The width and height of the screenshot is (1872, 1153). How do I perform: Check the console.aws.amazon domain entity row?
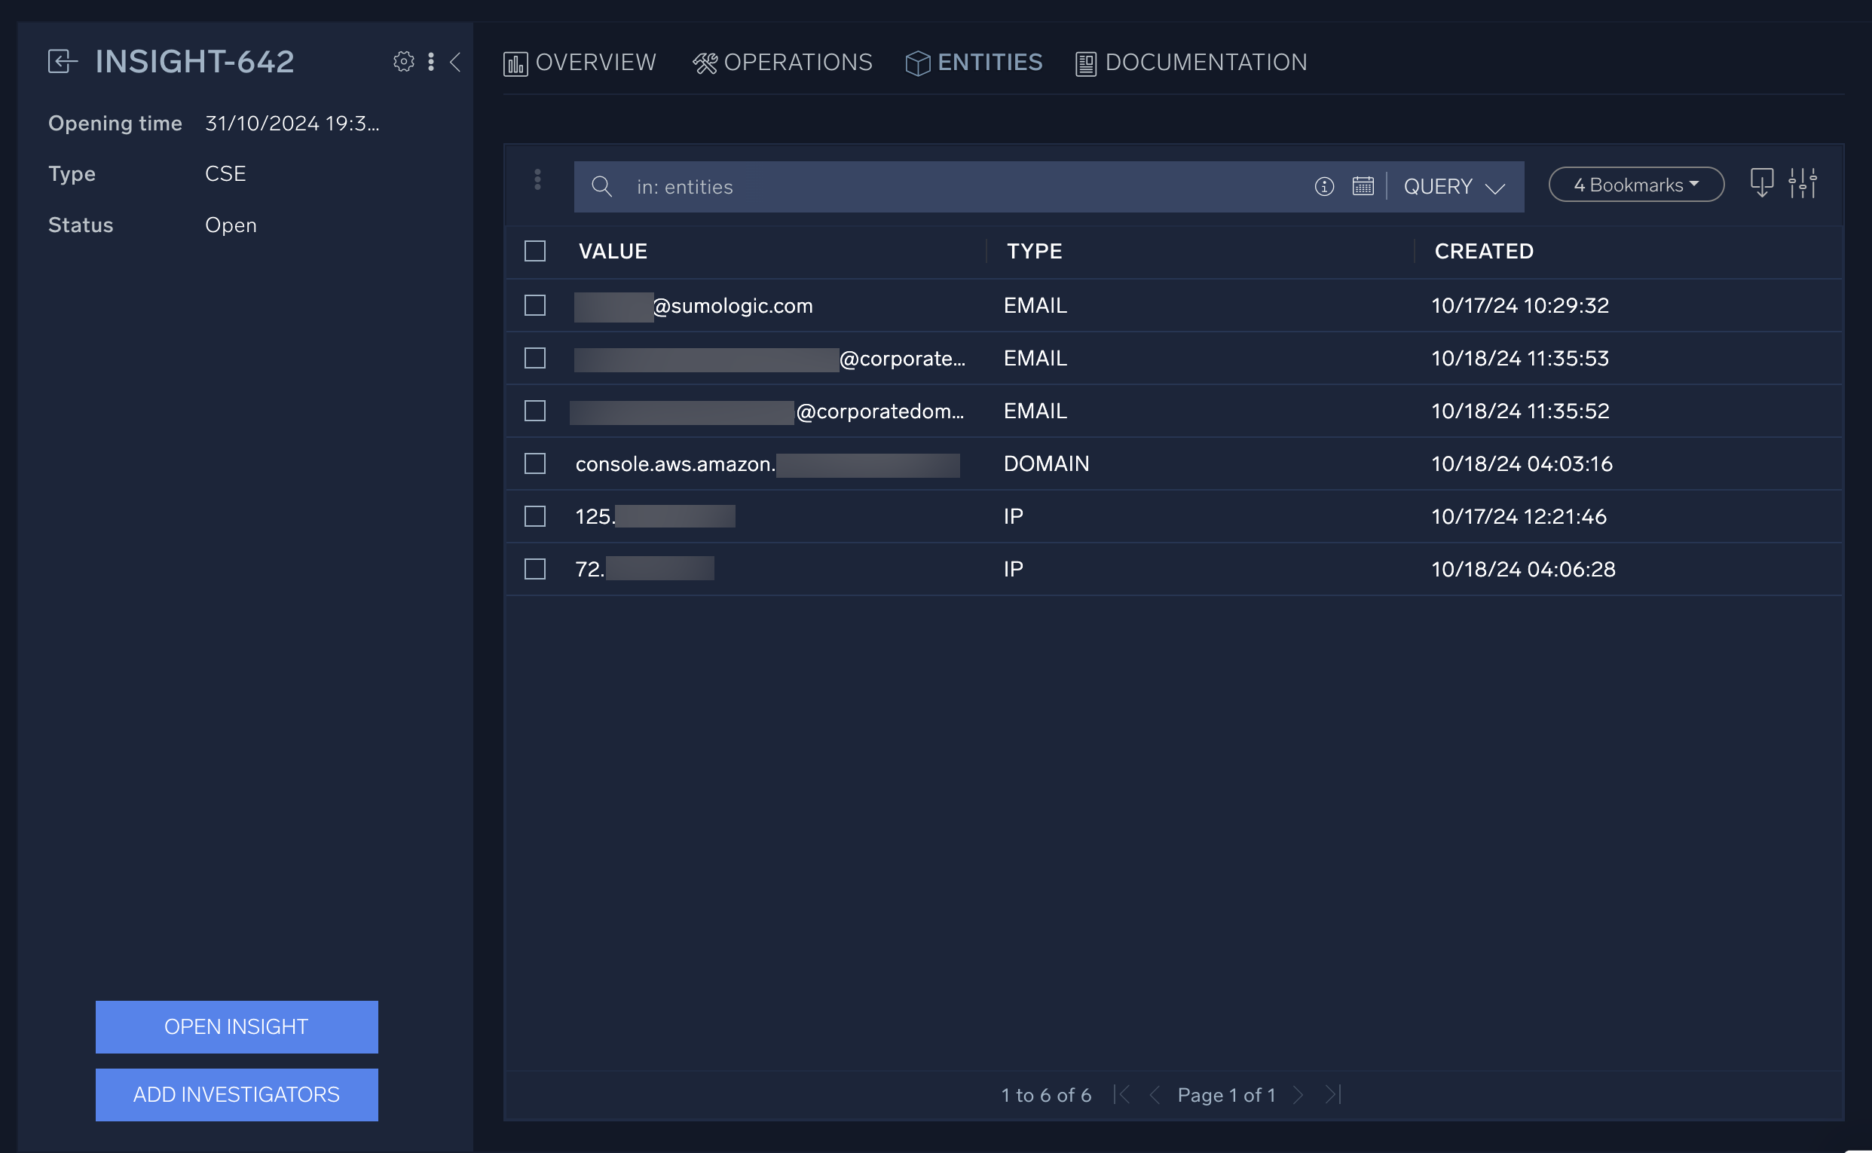[534, 463]
